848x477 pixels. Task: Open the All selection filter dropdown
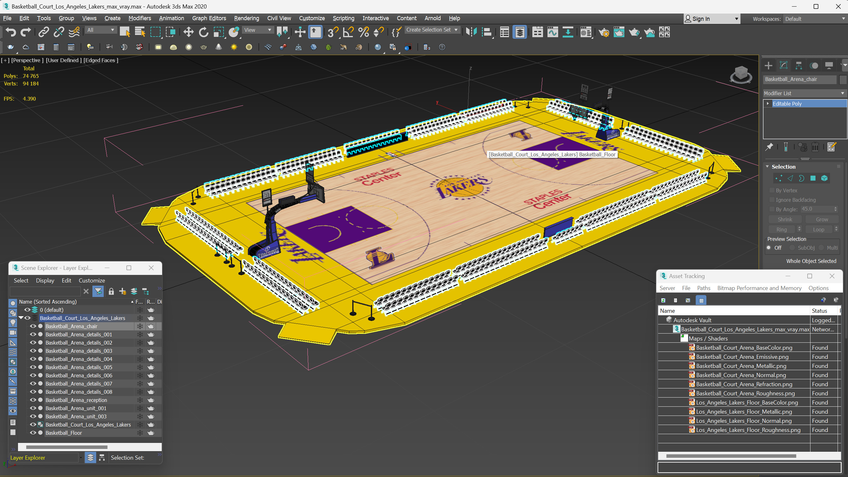pyautogui.click(x=100, y=30)
